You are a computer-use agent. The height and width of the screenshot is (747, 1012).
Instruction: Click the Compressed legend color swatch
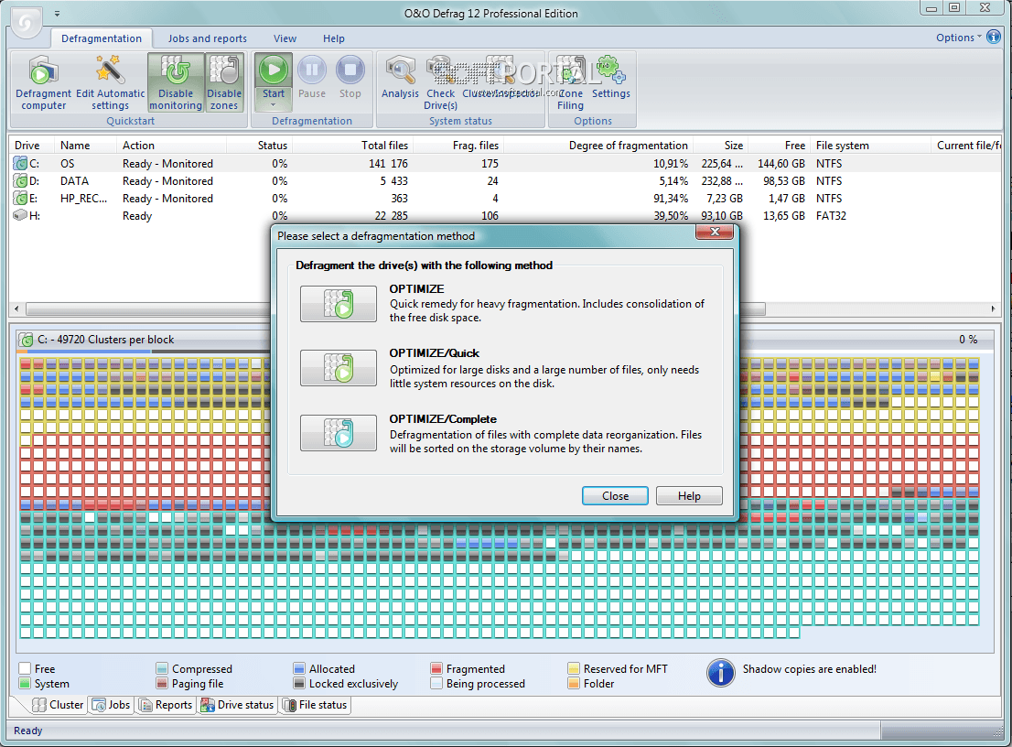(x=162, y=668)
